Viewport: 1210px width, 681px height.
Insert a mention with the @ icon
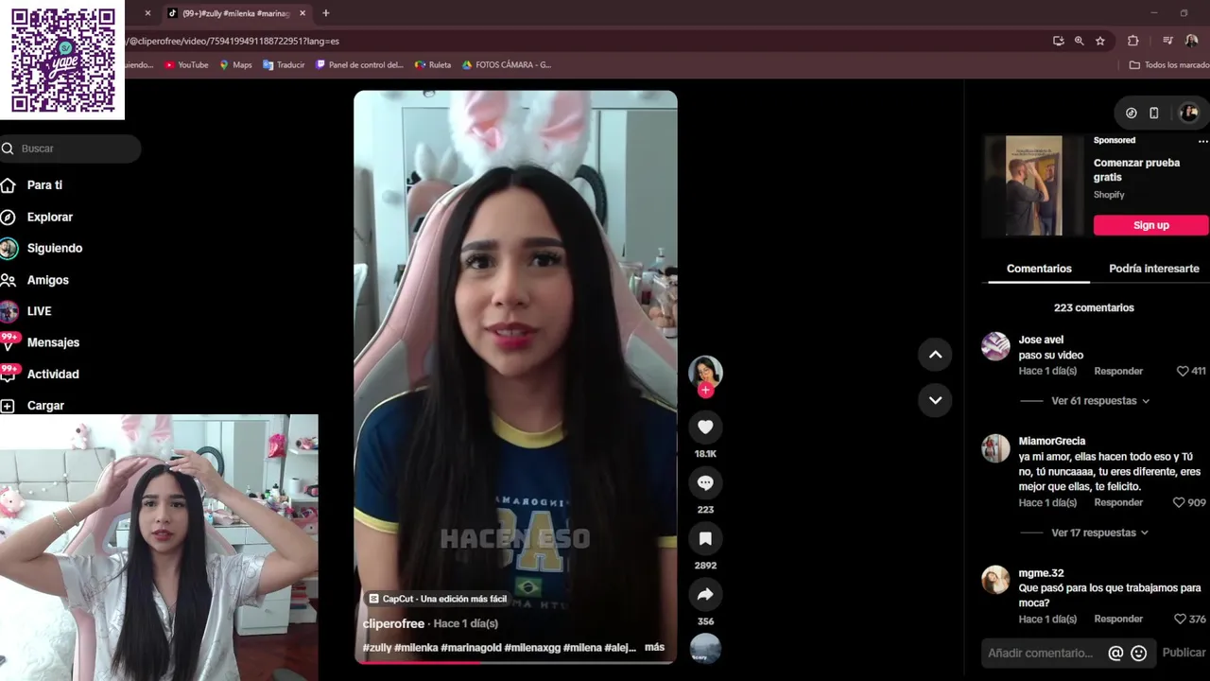tap(1115, 653)
